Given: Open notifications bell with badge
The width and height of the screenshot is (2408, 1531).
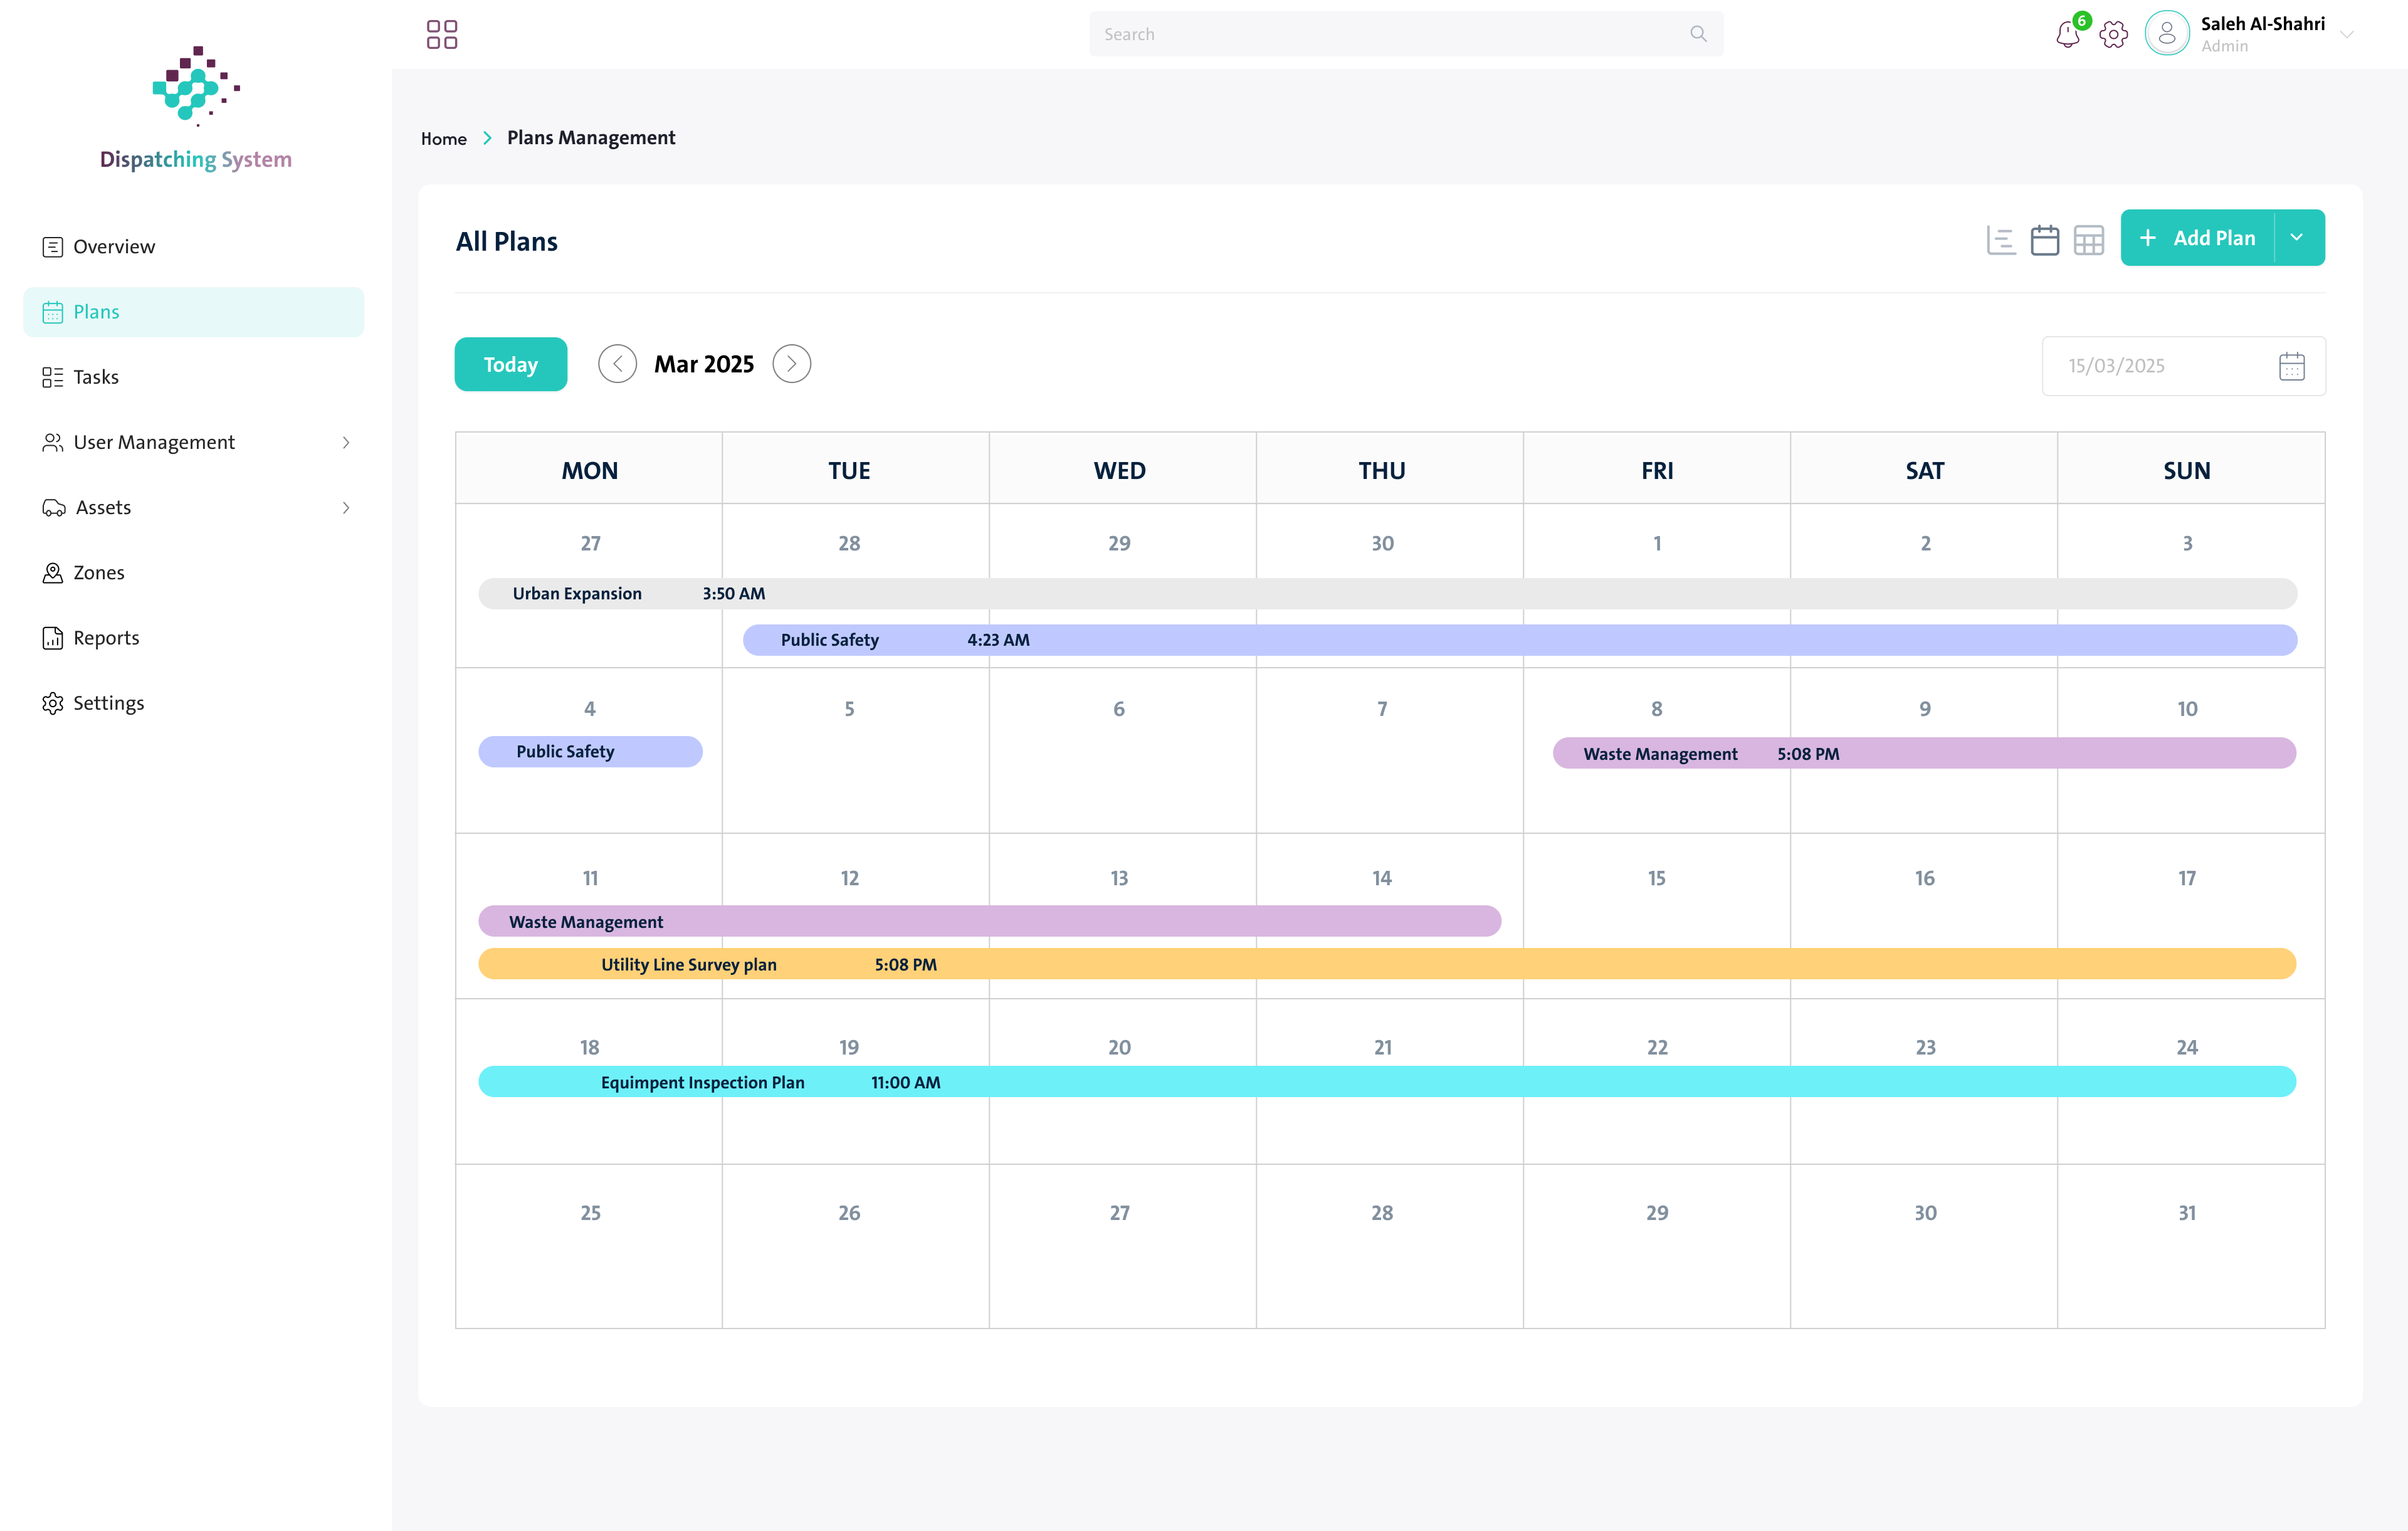Looking at the screenshot, I should point(2068,34).
